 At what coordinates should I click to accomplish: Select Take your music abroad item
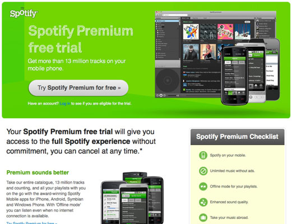click(229, 217)
